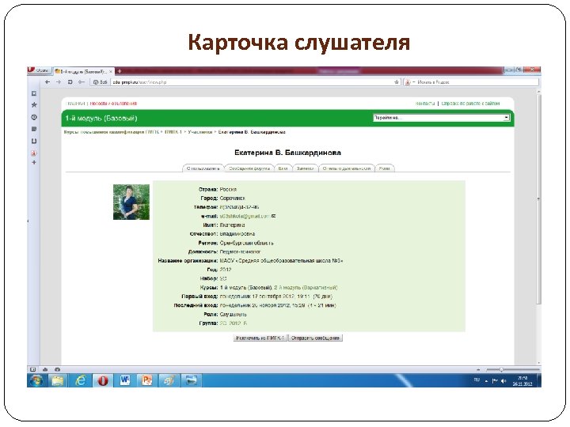Click the page vertical scrollbar
Image resolution: width=570 pixels, height=427 pixels.
[x=539, y=198]
